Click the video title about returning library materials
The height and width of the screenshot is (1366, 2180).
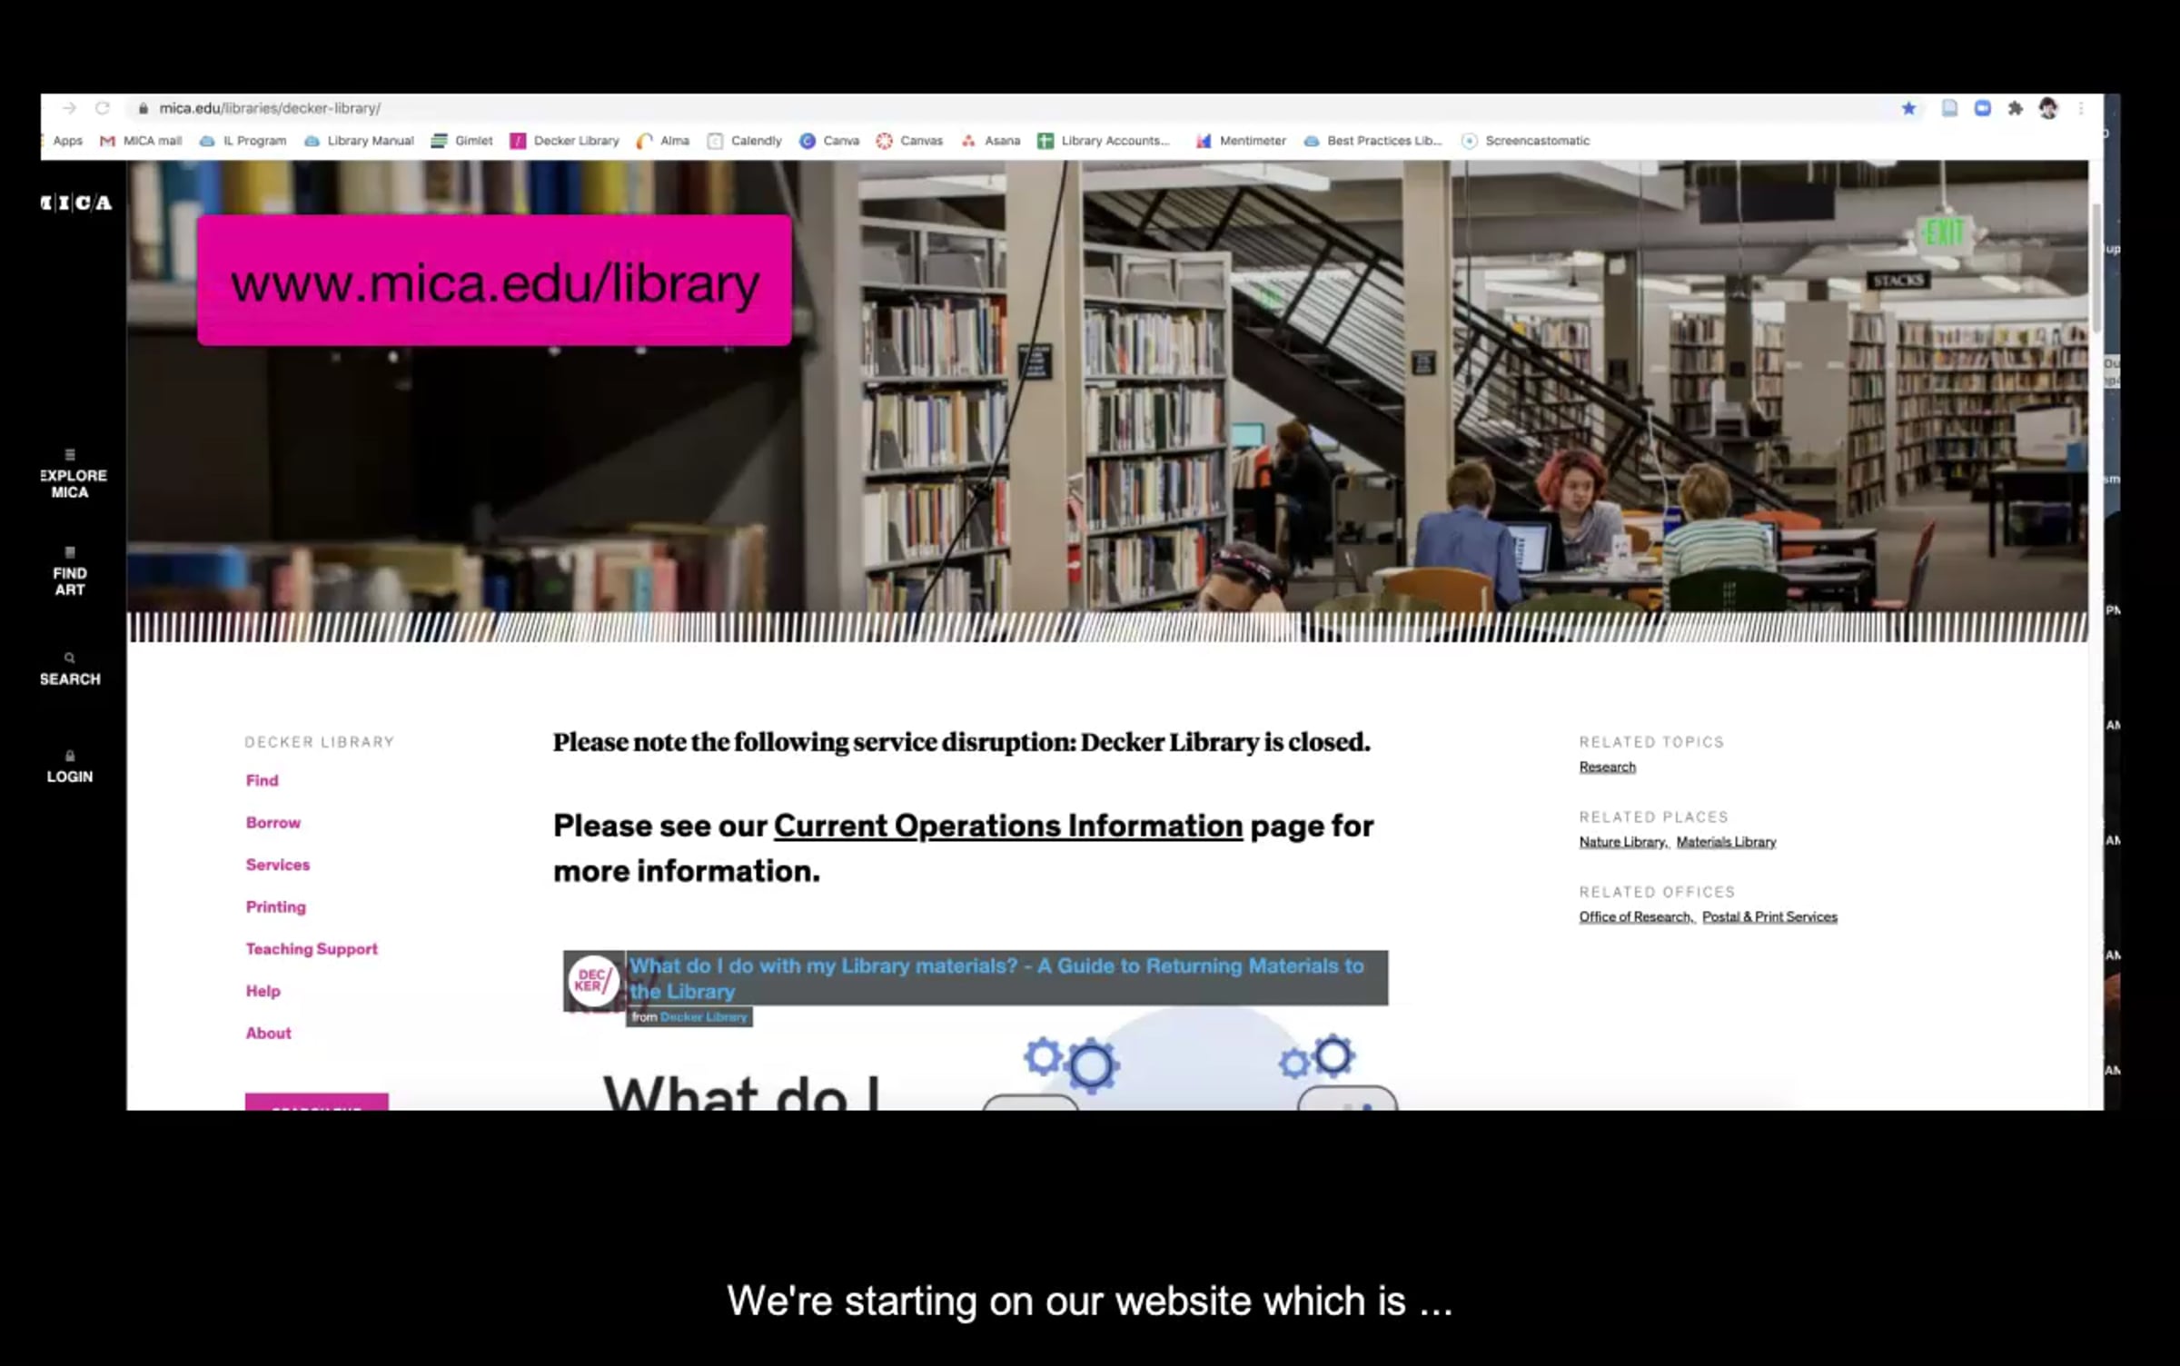coord(997,978)
